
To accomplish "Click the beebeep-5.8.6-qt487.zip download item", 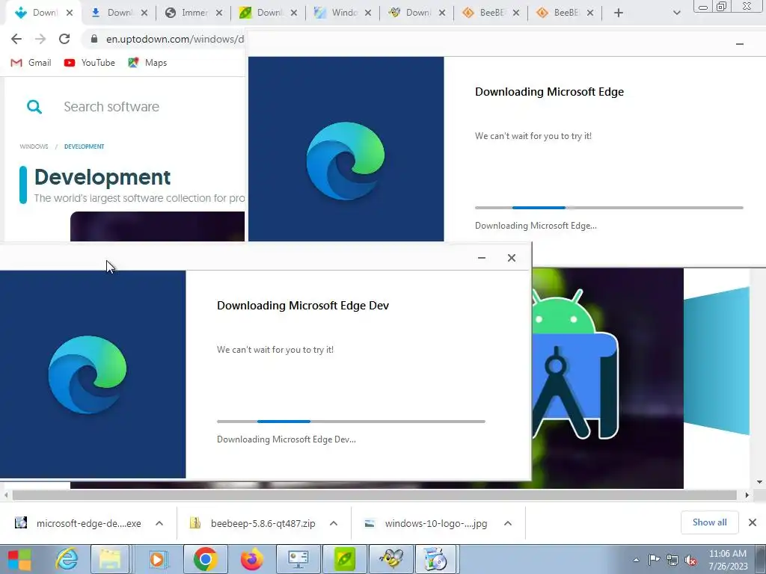I will click(253, 523).
